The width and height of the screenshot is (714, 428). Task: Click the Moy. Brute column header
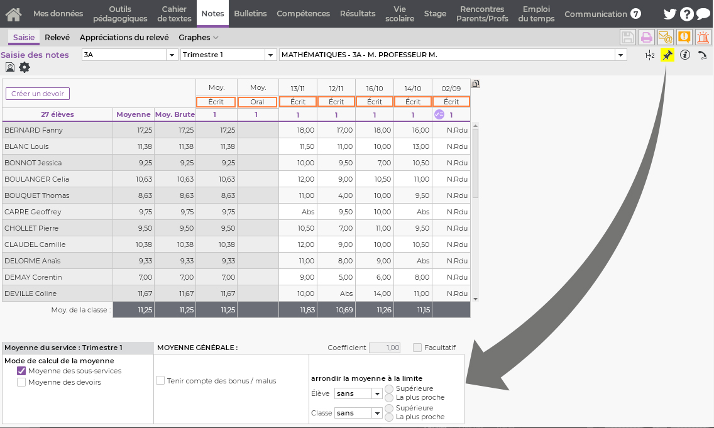pyautogui.click(x=175, y=114)
